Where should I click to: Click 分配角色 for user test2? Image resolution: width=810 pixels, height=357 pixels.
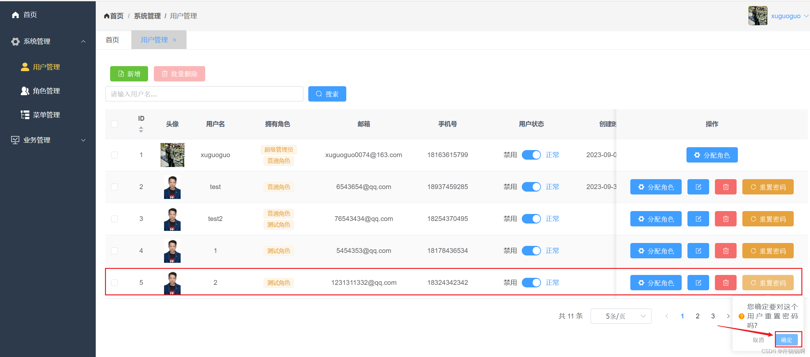click(x=656, y=219)
